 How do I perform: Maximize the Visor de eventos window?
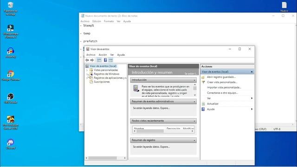click(x=239, y=49)
